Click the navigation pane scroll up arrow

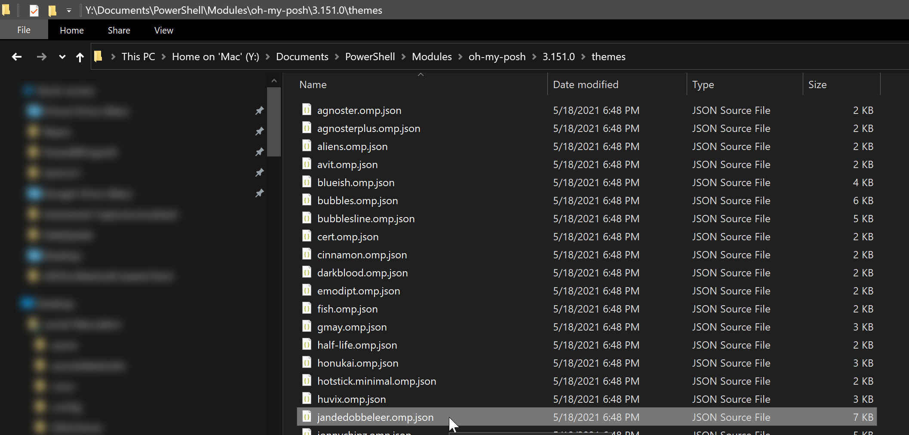point(274,81)
